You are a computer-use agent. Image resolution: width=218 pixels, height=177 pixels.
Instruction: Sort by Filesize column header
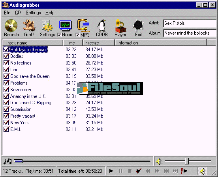click(x=99, y=43)
